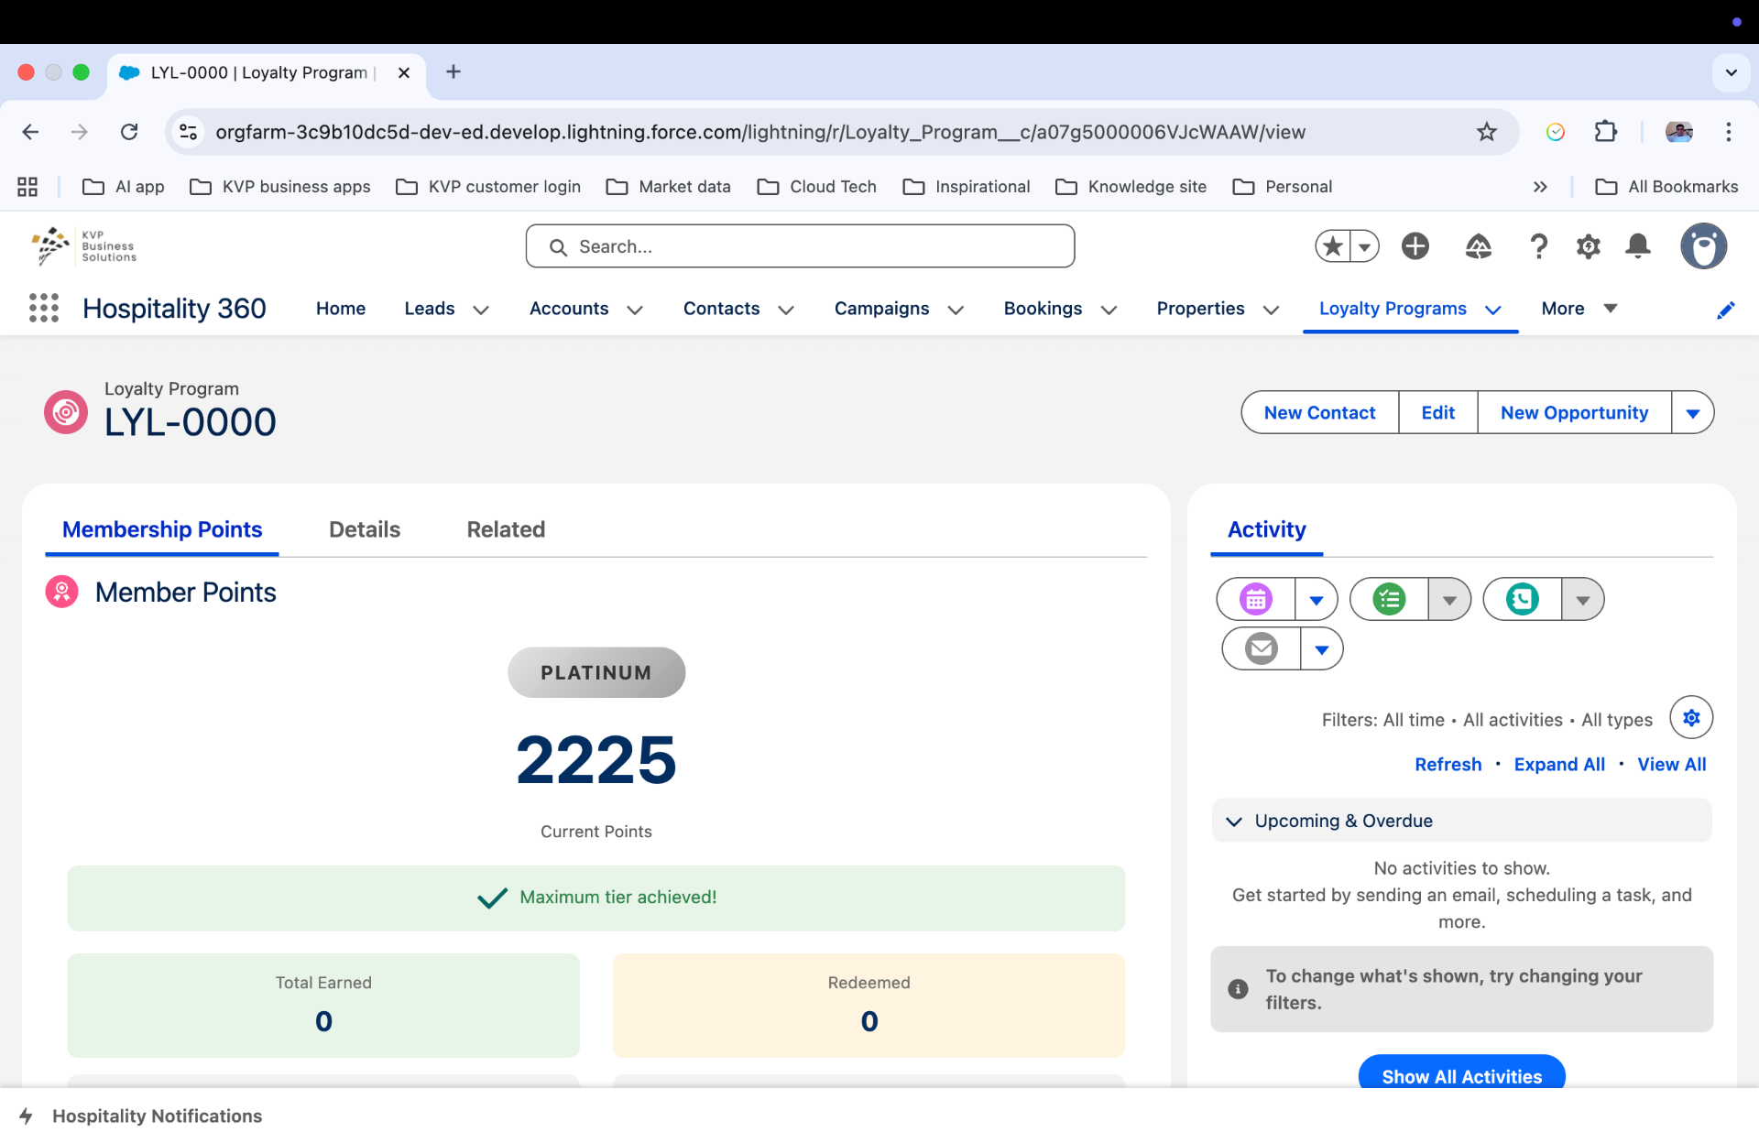This screenshot has height=1143, width=1759.
Task: Open the App Launcher grid icon
Action: 44,308
